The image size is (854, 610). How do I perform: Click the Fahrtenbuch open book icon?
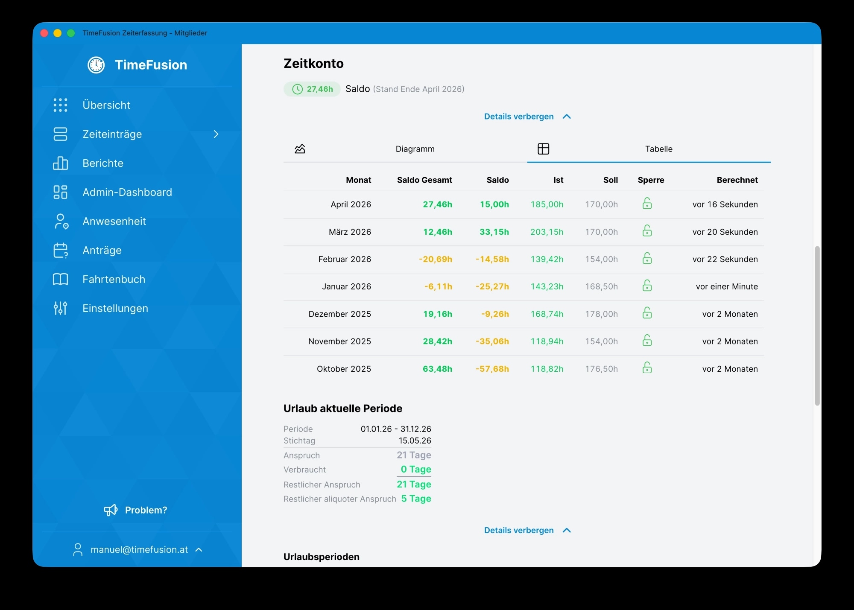tap(60, 279)
